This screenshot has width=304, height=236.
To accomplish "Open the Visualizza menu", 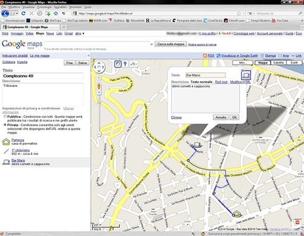I will (29, 7).
